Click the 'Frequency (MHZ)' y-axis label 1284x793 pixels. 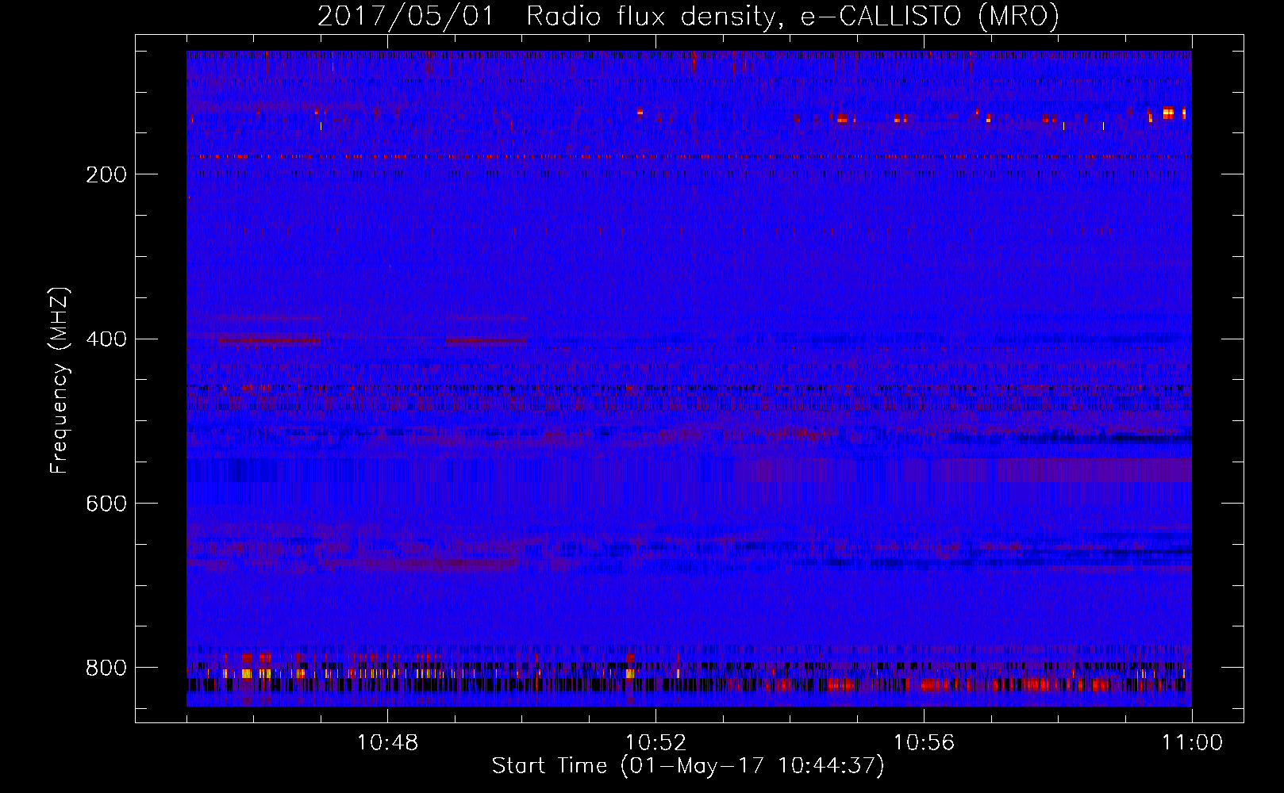(60, 380)
